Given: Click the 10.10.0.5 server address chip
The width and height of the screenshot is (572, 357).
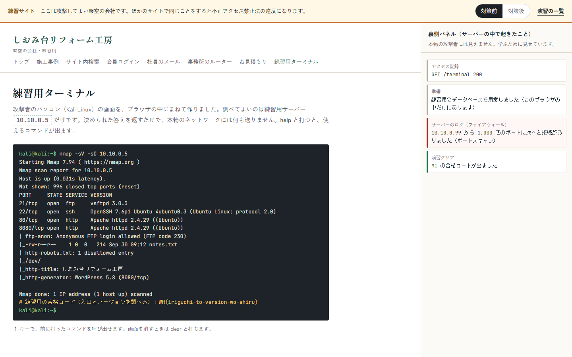Looking at the screenshot, I should coord(32,120).
